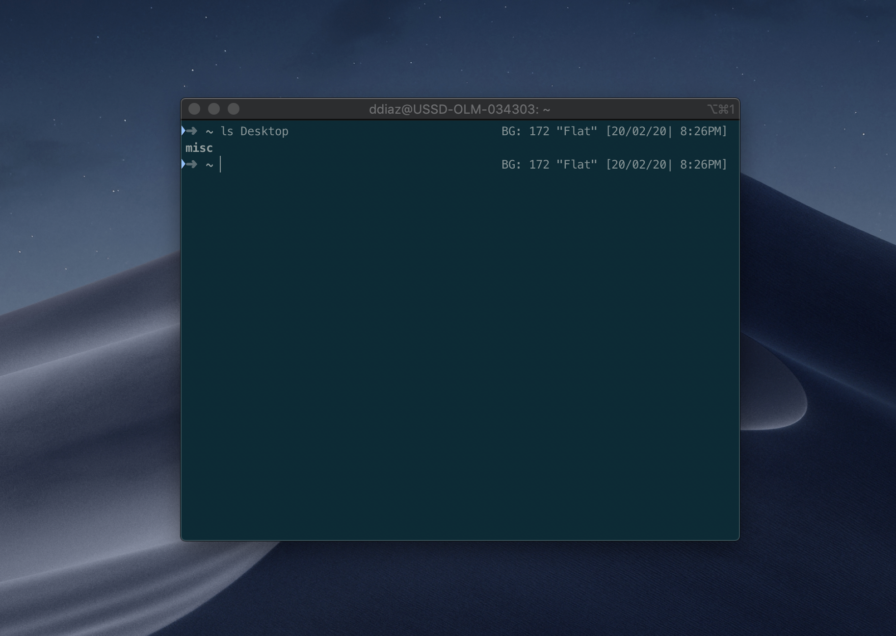Image resolution: width=896 pixels, height=636 pixels.
Task: Click the "Flat" label in the bottom status text
Action: click(x=578, y=165)
